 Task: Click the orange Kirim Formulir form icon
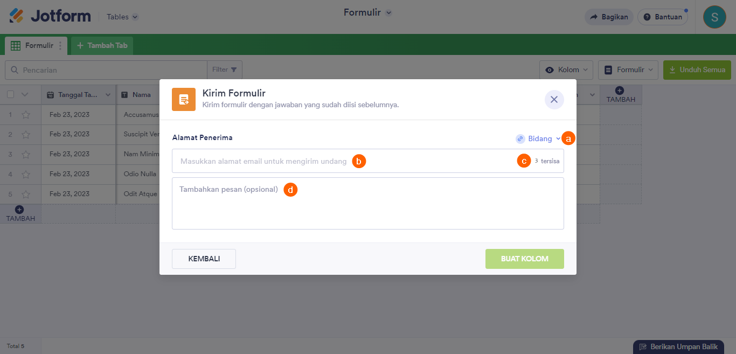184,100
